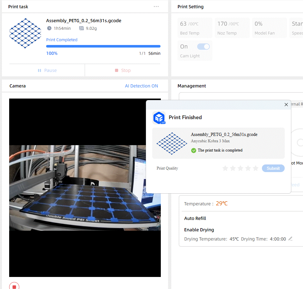Image resolution: width=303 pixels, height=289 pixels.
Task: Click the Noz Temp 170 setting
Action: [x=232, y=28]
